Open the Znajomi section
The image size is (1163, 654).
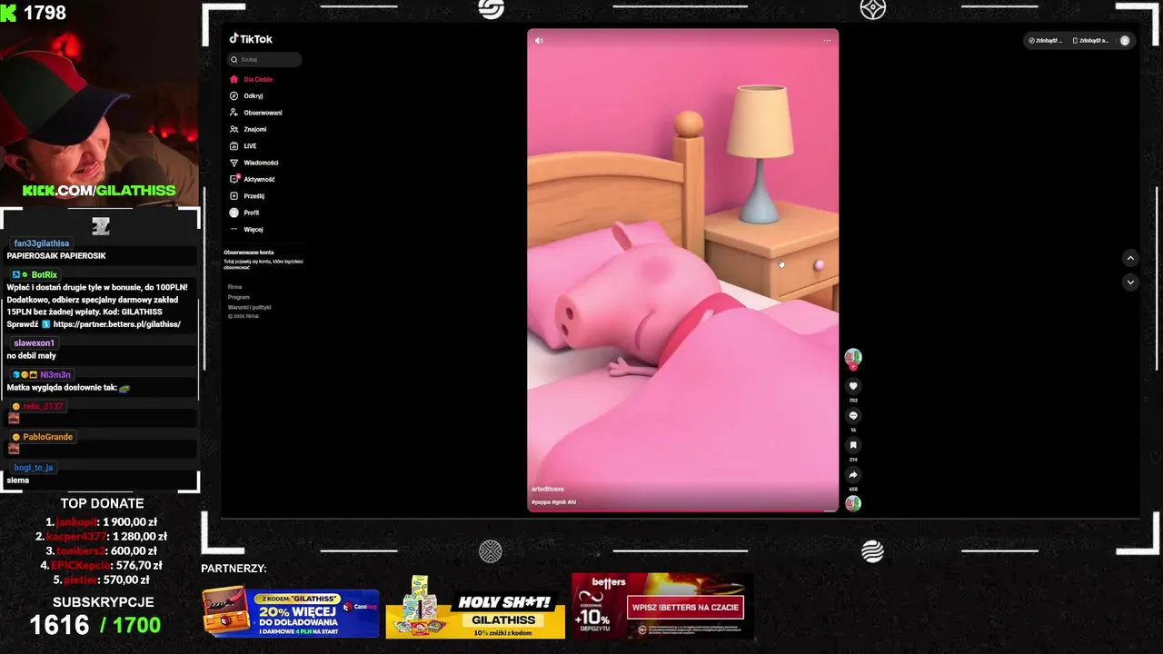[x=248, y=129]
